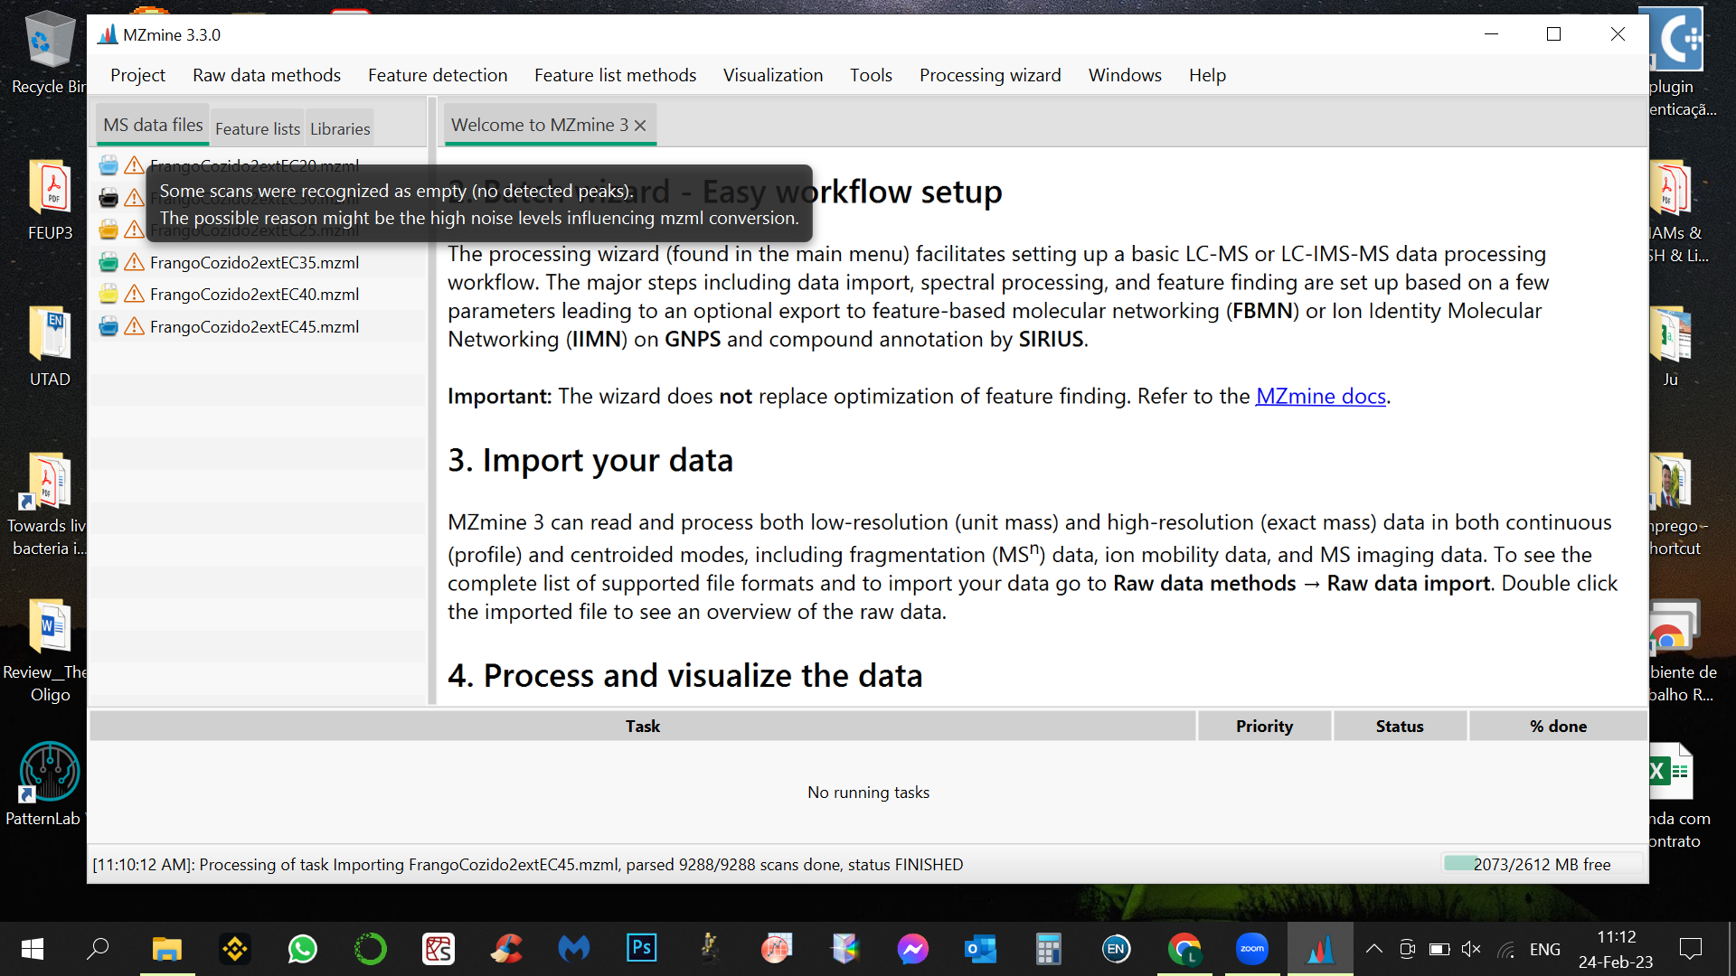The width and height of the screenshot is (1736, 976).
Task: Expand the Processing wizard menu
Action: tap(989, 75)
